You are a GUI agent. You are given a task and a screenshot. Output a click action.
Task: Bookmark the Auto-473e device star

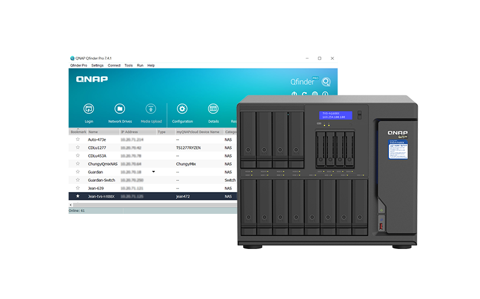[78, 140]
